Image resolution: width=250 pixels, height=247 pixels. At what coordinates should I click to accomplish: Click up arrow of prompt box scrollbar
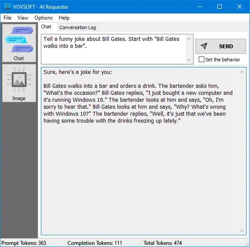(189, 39)
